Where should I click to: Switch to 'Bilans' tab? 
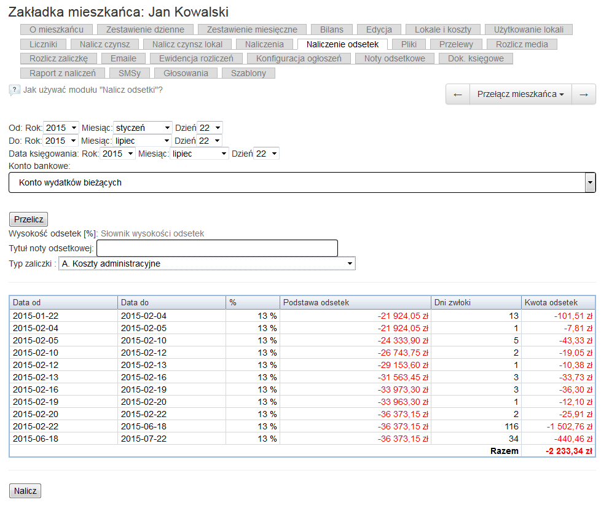[x=332, y=29]
